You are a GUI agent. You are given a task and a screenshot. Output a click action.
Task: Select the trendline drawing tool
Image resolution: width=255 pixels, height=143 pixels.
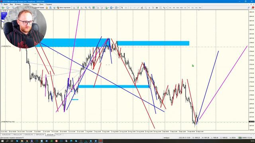[138, 8]
